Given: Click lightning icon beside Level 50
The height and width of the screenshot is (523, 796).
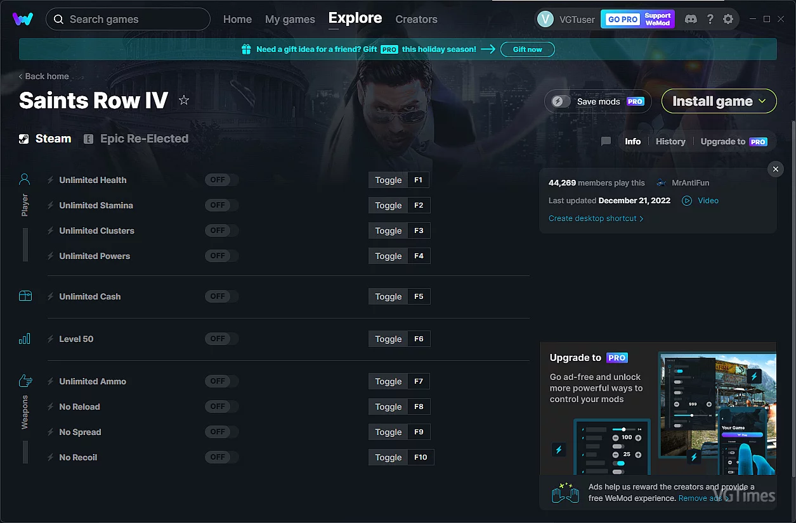Looking at the screenshot, I should point(51,339).
